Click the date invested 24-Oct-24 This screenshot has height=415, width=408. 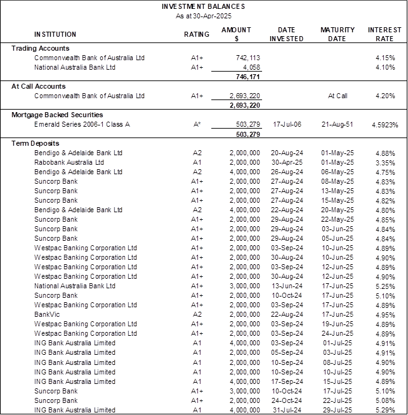[x=287, y=401]
